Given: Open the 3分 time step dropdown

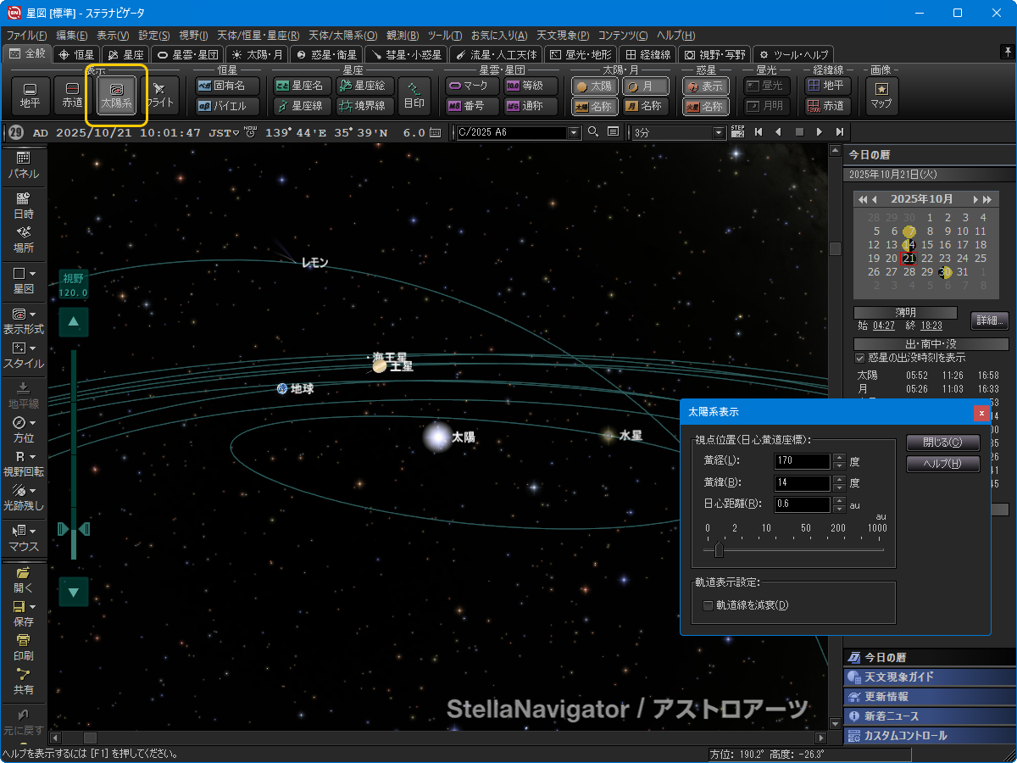Looking at the screenshot, I should pyautogui.click(x=720, y=133).
